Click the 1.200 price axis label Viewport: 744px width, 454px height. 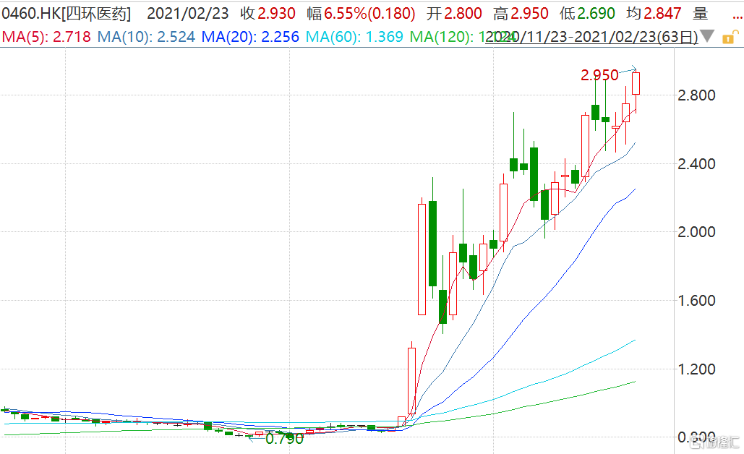click(x=696, y=369)
